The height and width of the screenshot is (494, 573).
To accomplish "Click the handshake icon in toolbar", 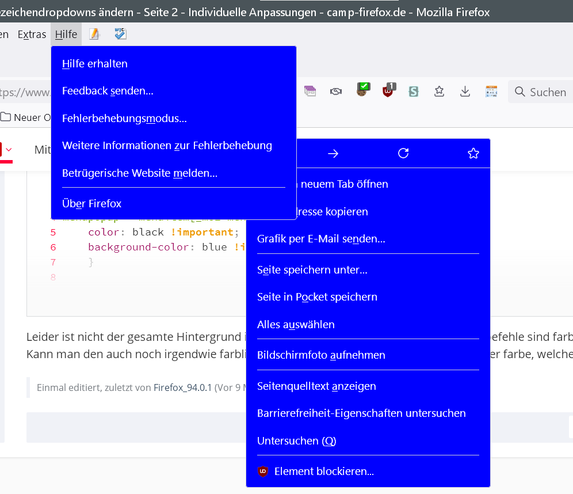I will pos(336,92).
